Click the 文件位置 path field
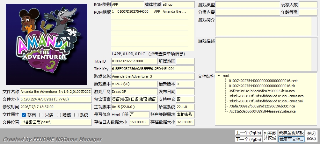Screen dimensions: 320x144 56,122
